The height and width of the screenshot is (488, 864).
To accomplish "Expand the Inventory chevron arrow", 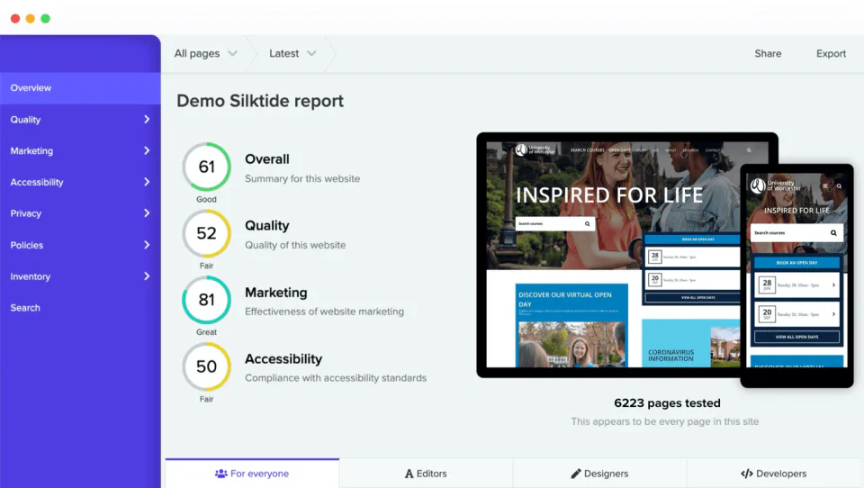I will (147, 276).
